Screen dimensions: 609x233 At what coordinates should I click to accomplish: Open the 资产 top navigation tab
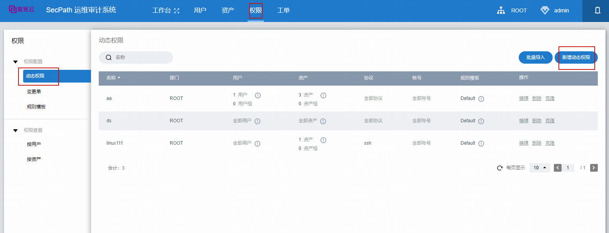(x=228, y=10)
